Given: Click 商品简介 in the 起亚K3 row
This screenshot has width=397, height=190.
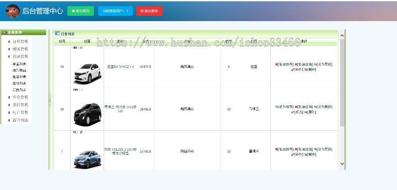Looking at the screenshot, I should [187, 66].
